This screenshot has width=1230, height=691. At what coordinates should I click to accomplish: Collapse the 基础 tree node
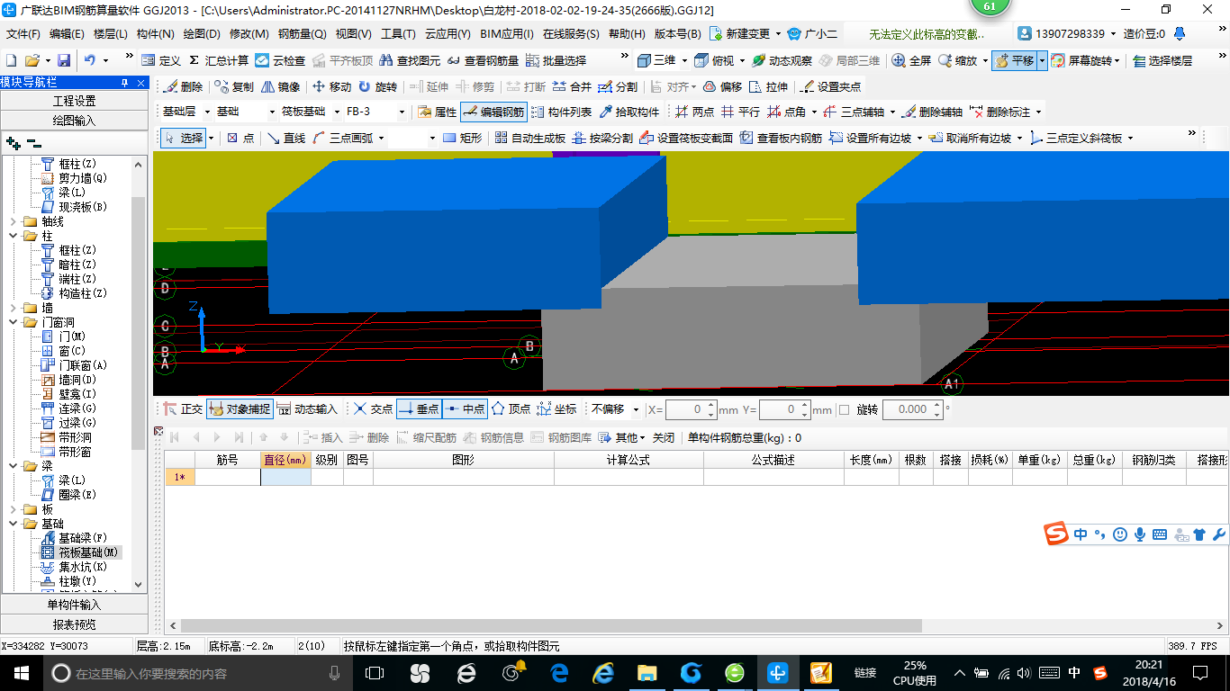point(13,524)
